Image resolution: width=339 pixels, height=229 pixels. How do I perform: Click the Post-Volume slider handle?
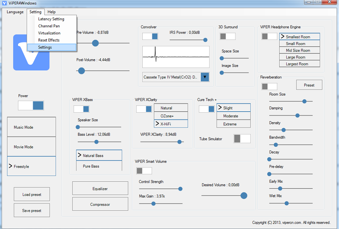tap(82, 71)
